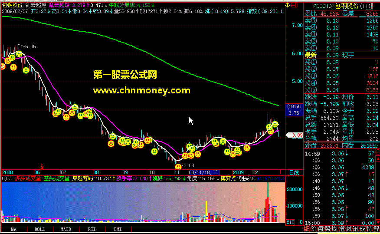This screenshot has height=234, width=380.
Task: Open the MA indicator tab
Action: coord(13,229)
